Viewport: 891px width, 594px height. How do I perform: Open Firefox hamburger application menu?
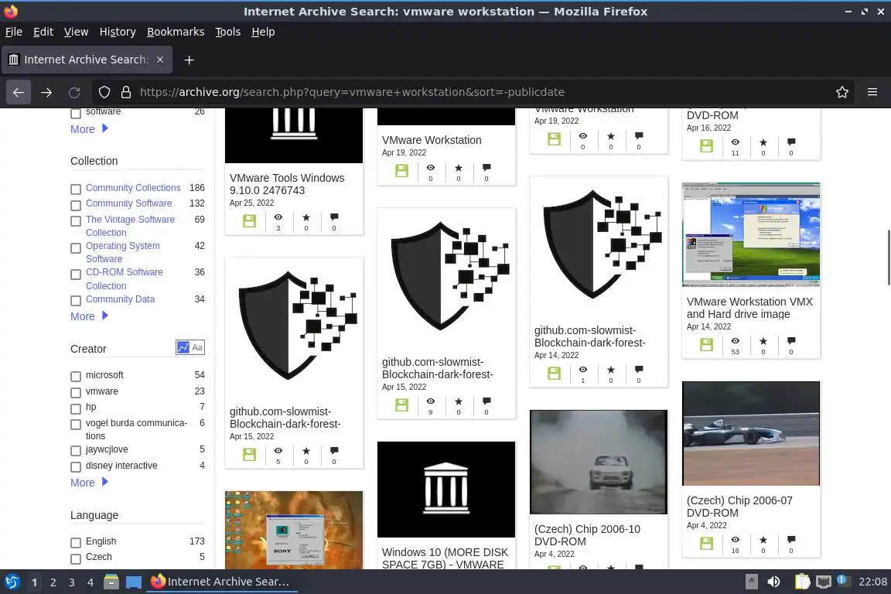[x=872, y=92]
